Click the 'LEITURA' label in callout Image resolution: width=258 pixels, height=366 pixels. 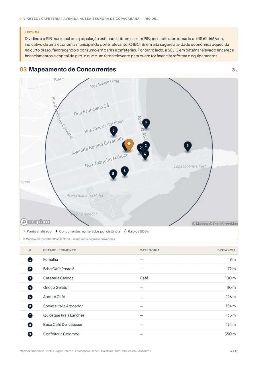(32, 33)
